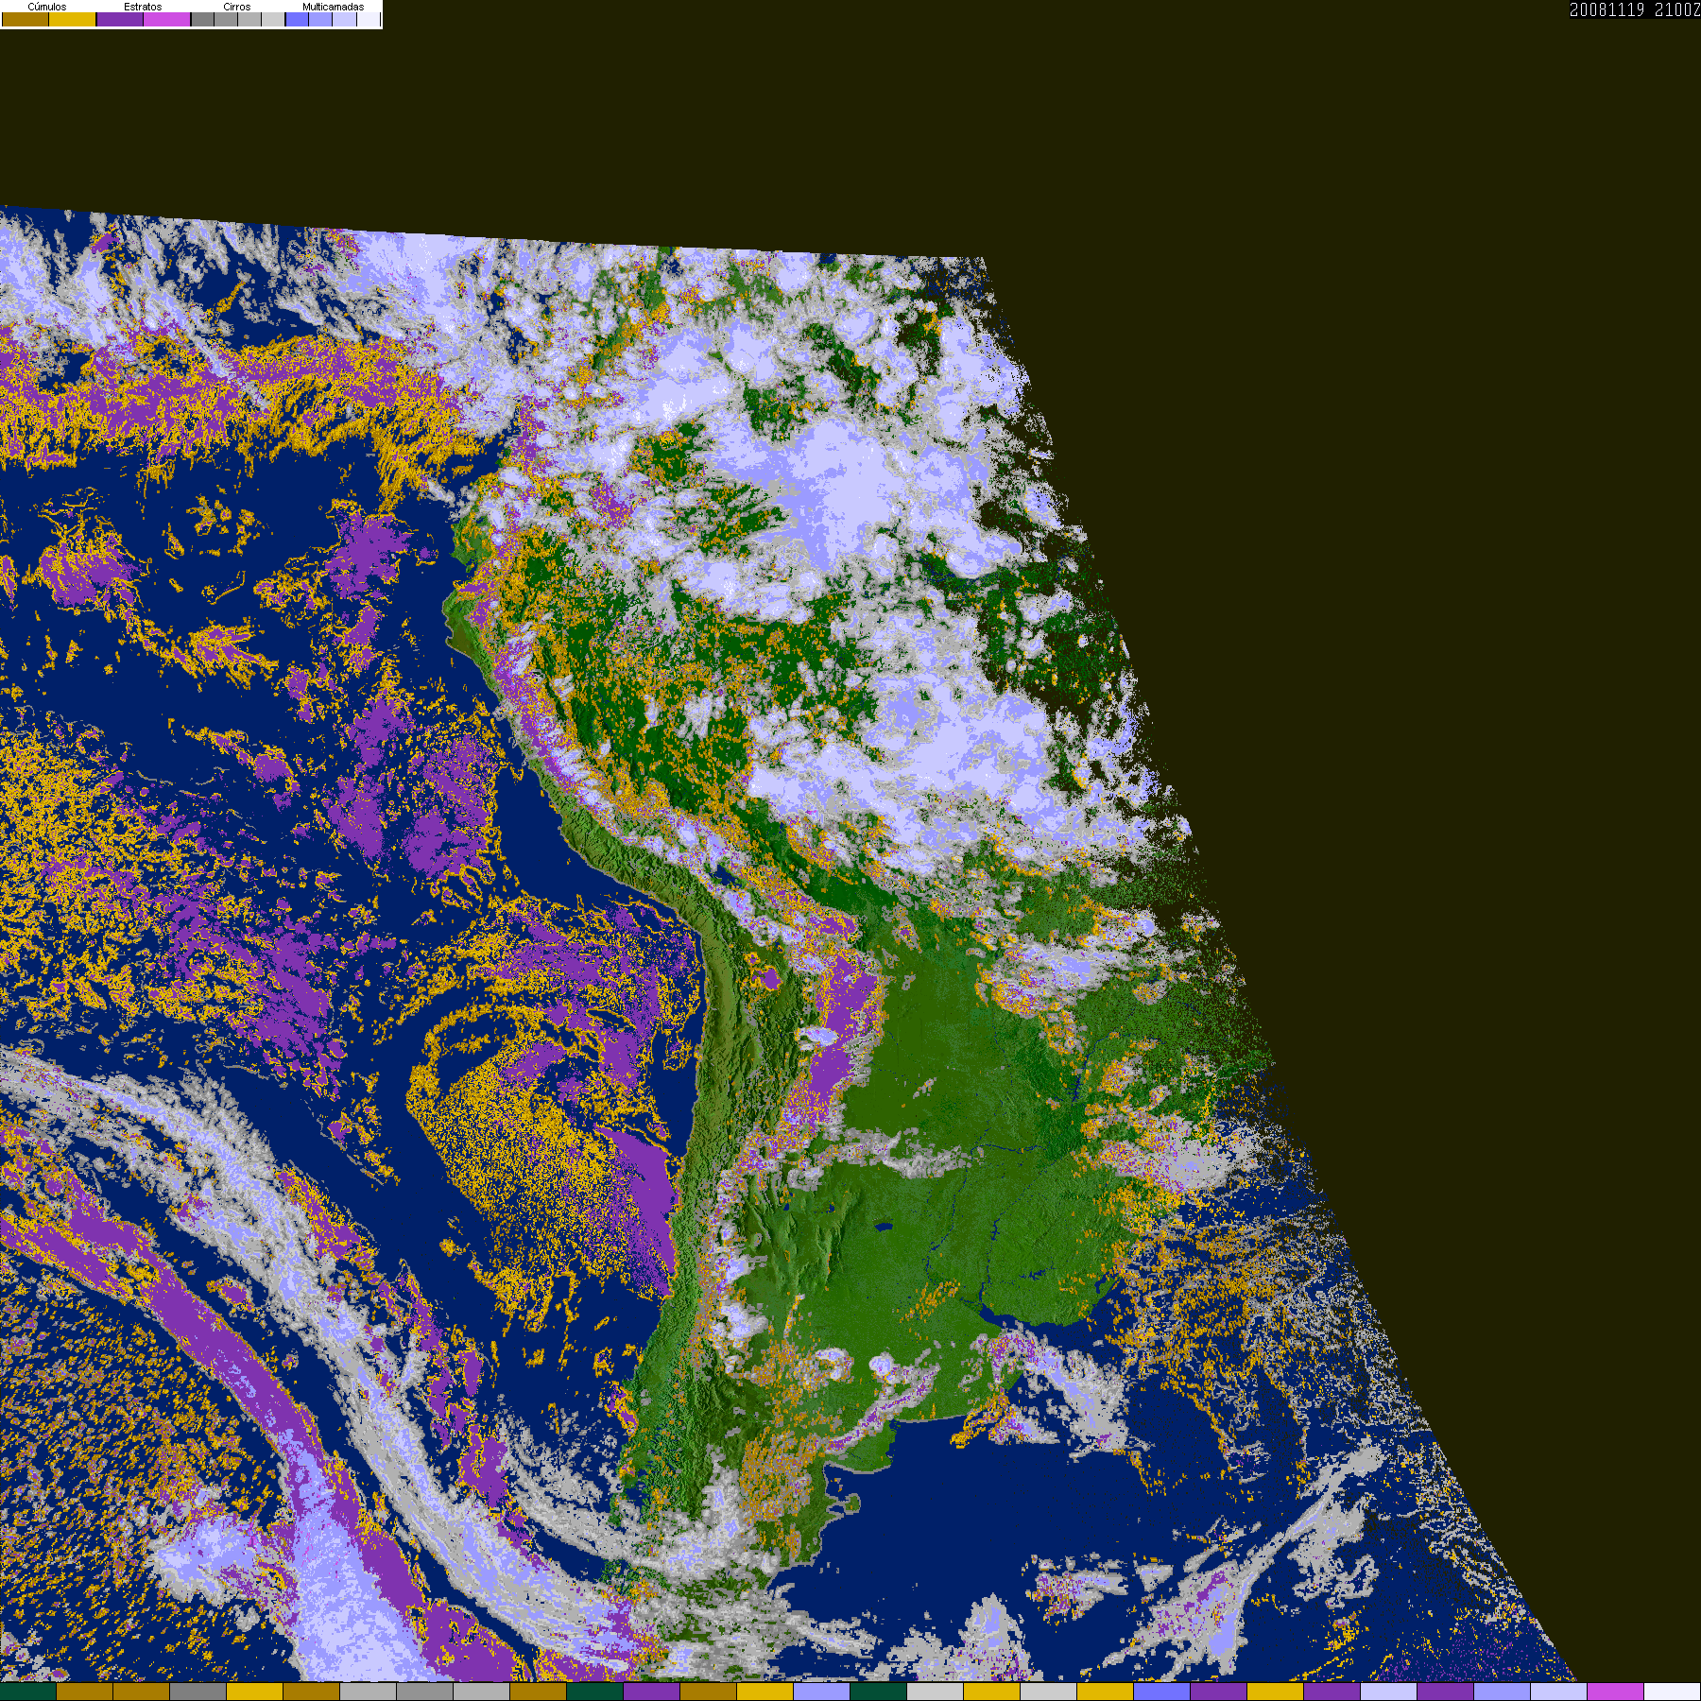
Task: Click the white segment of the bottom color strip
Action: tap(1673, 1692)
